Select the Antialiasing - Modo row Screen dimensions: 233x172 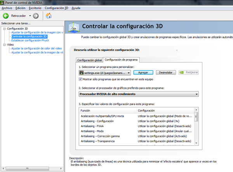tap(137, 131)
